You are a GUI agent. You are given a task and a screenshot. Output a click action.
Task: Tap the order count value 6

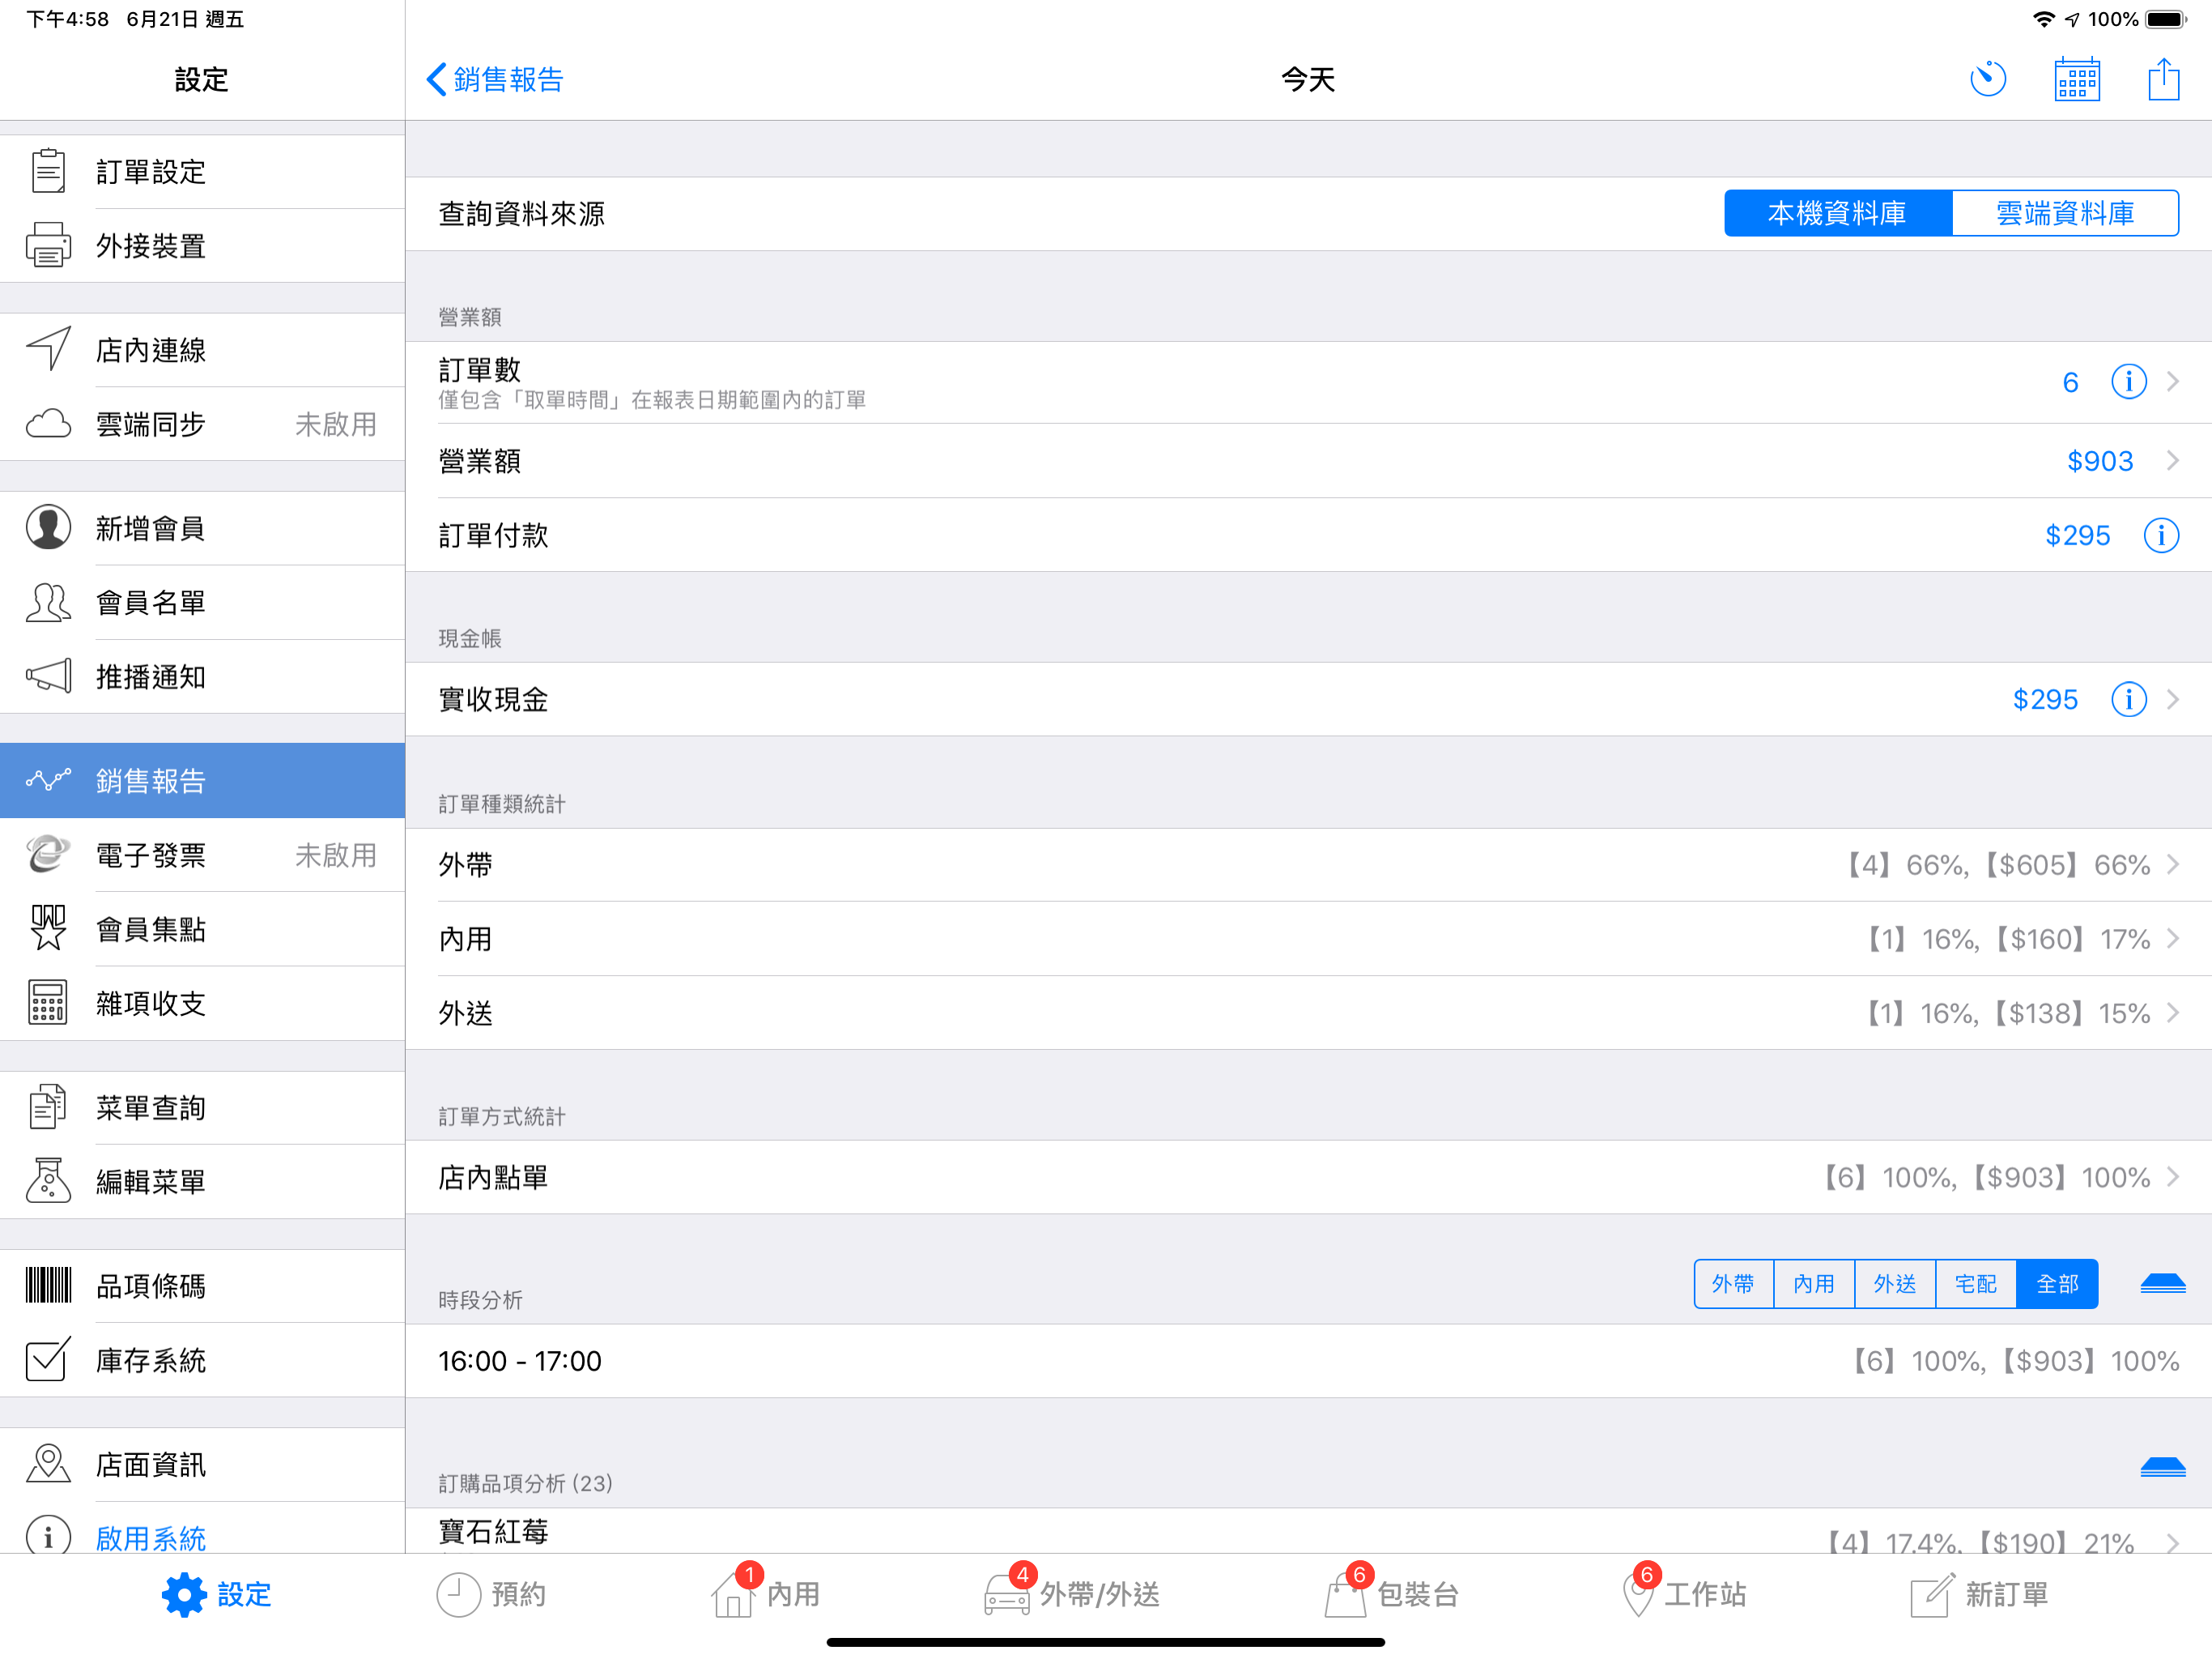(2070, 382)
